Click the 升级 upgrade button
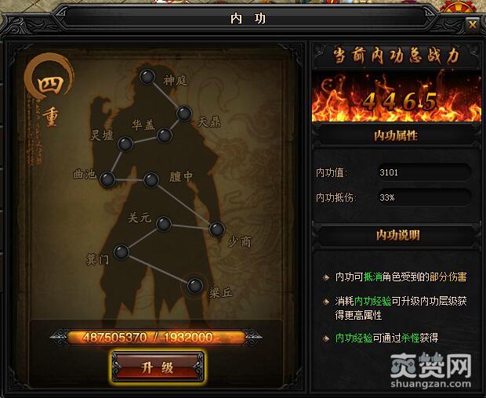 [157, 367]
